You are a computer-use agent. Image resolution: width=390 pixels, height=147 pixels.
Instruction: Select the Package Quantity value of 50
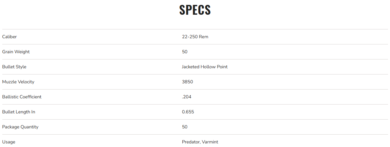[185, 127]
